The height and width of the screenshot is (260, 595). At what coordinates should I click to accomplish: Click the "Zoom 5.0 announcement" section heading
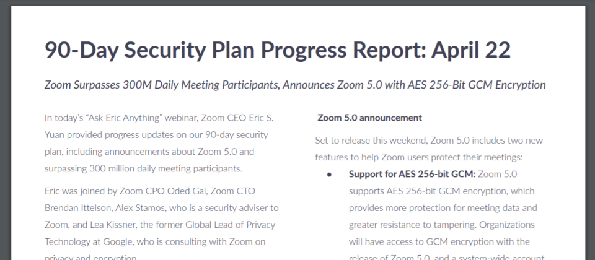pyautogui.click(x=369, y=118)
